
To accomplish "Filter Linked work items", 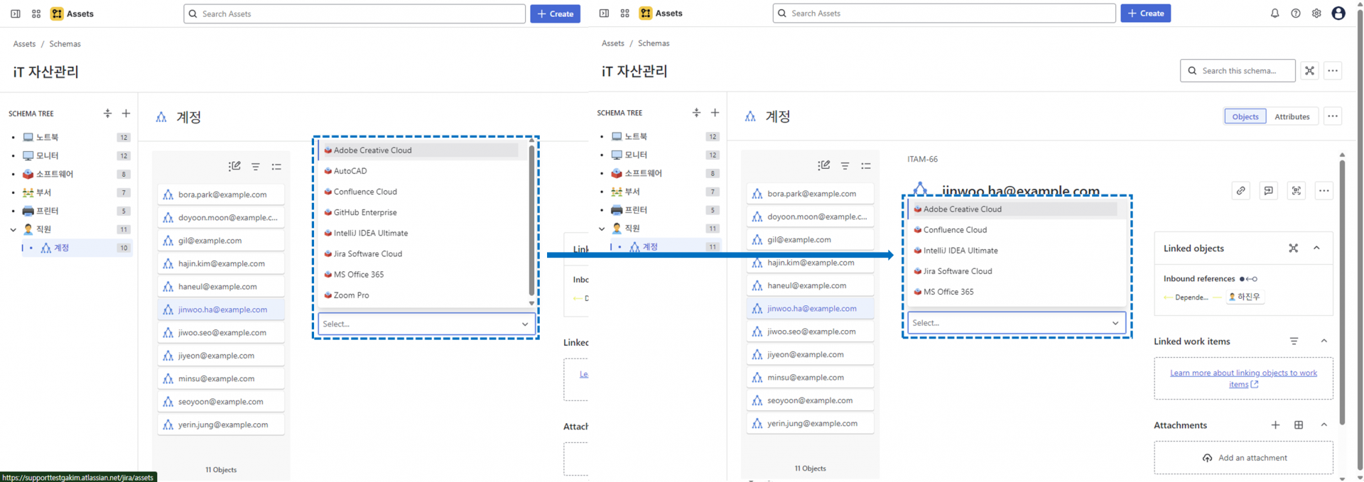I will click(1294, 341).
